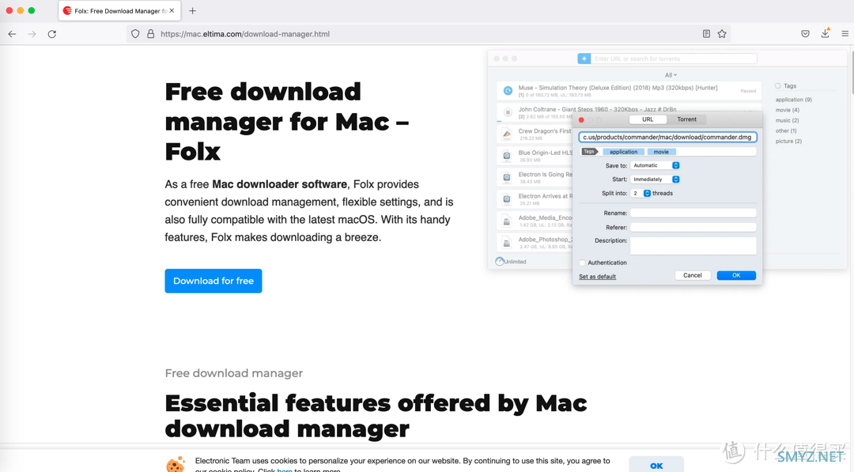
Task: Click Cancel in the download dialog
Action: click(693, 275)
